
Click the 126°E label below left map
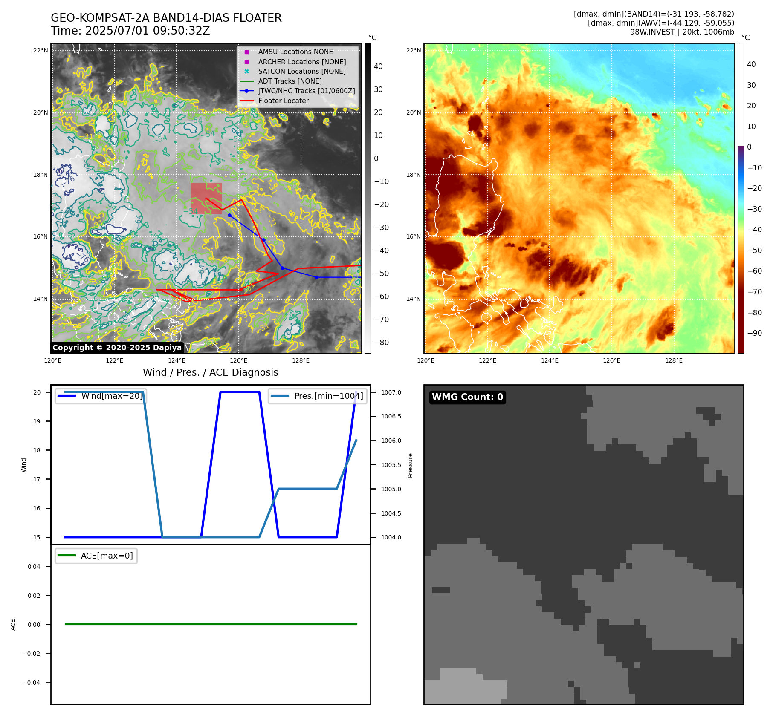tap(239, 360)
